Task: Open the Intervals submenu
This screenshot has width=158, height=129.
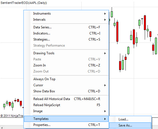Action: tap(66, 20)
